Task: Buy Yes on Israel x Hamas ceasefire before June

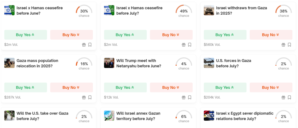Action: (x=26, y=35)
